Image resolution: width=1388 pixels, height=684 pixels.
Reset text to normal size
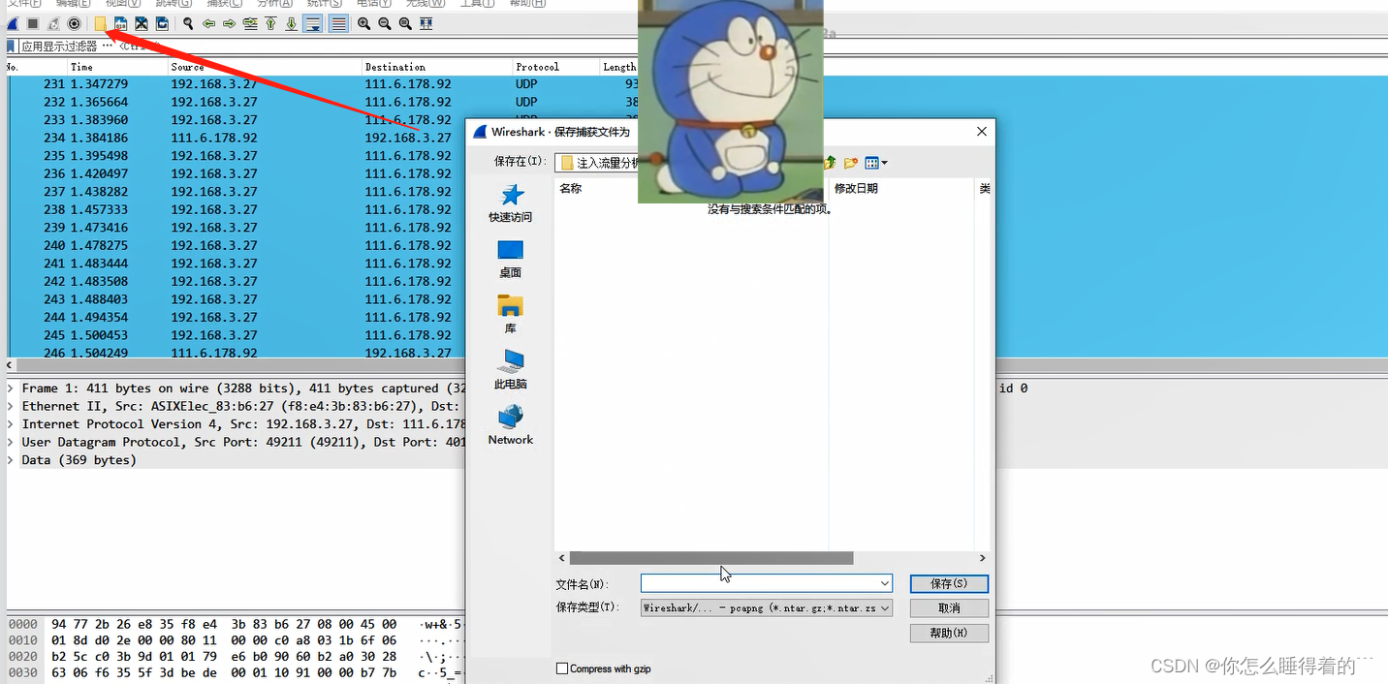pos(405,23)
